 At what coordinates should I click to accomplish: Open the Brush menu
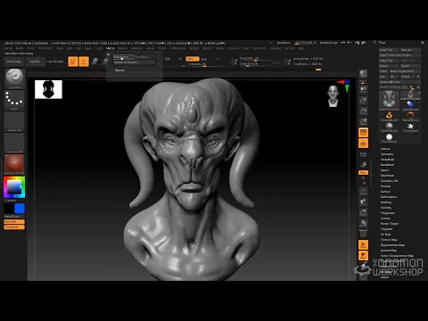pyautogui.click(x=20, y=48)
